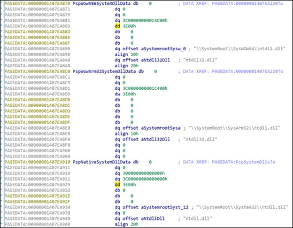
Task: Click address PAGEDATA:00000001407EA8DE
Action: click(38, 117)
